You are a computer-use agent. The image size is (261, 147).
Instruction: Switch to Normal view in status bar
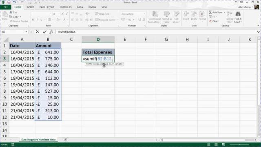[208, 145]
